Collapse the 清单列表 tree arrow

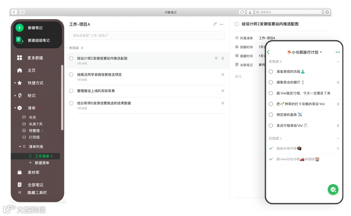20,147
